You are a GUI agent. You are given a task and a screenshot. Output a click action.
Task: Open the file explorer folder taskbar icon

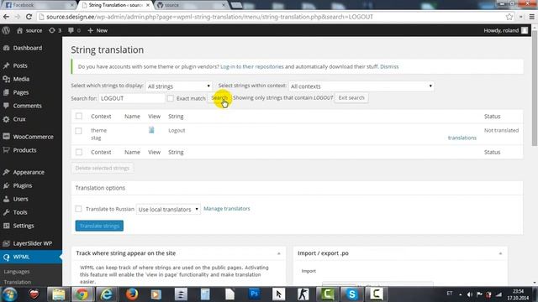click(x=58, y=294)
